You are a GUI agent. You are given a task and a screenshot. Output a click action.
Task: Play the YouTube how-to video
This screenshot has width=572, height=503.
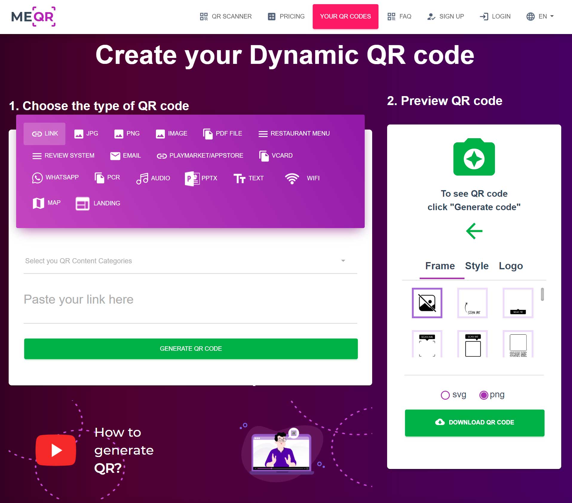click(56, 450)
